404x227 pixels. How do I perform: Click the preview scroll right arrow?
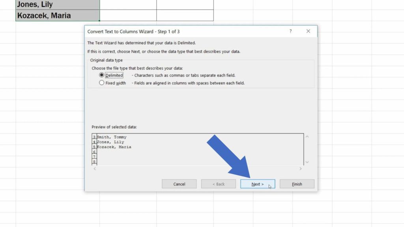click(x=300, y=169)
